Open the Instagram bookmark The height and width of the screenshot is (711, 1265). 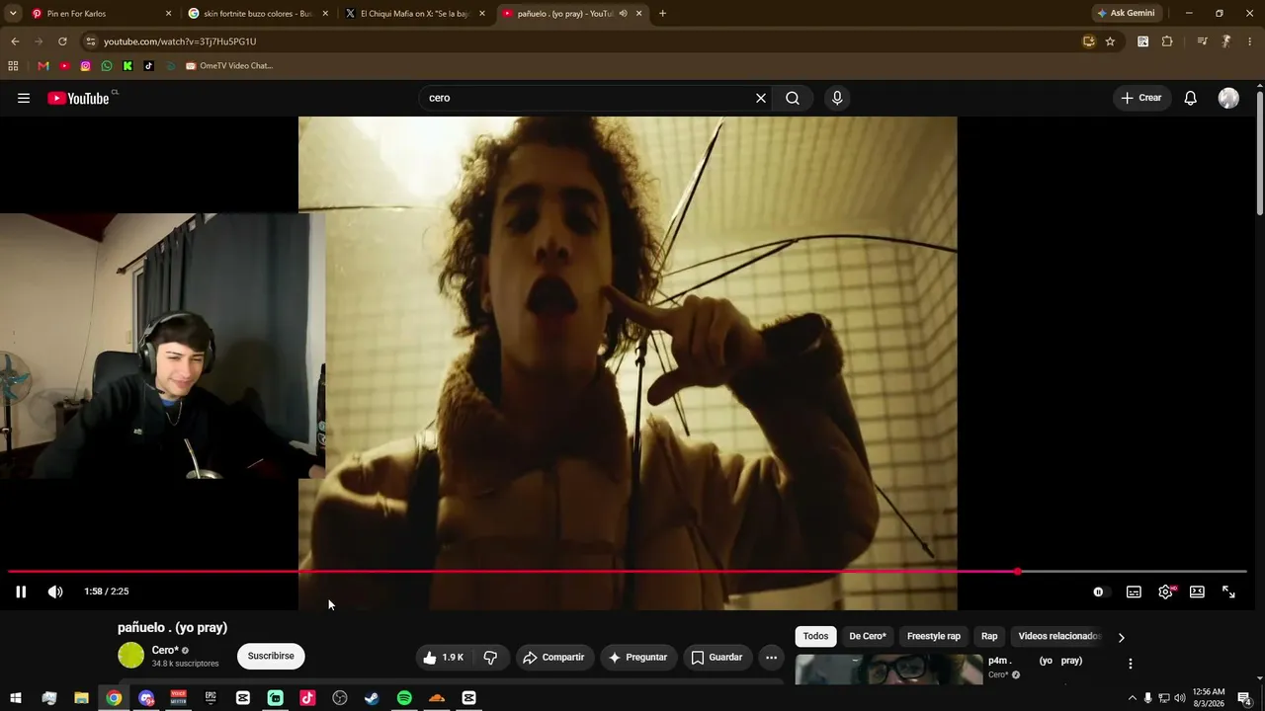point(86,66)
